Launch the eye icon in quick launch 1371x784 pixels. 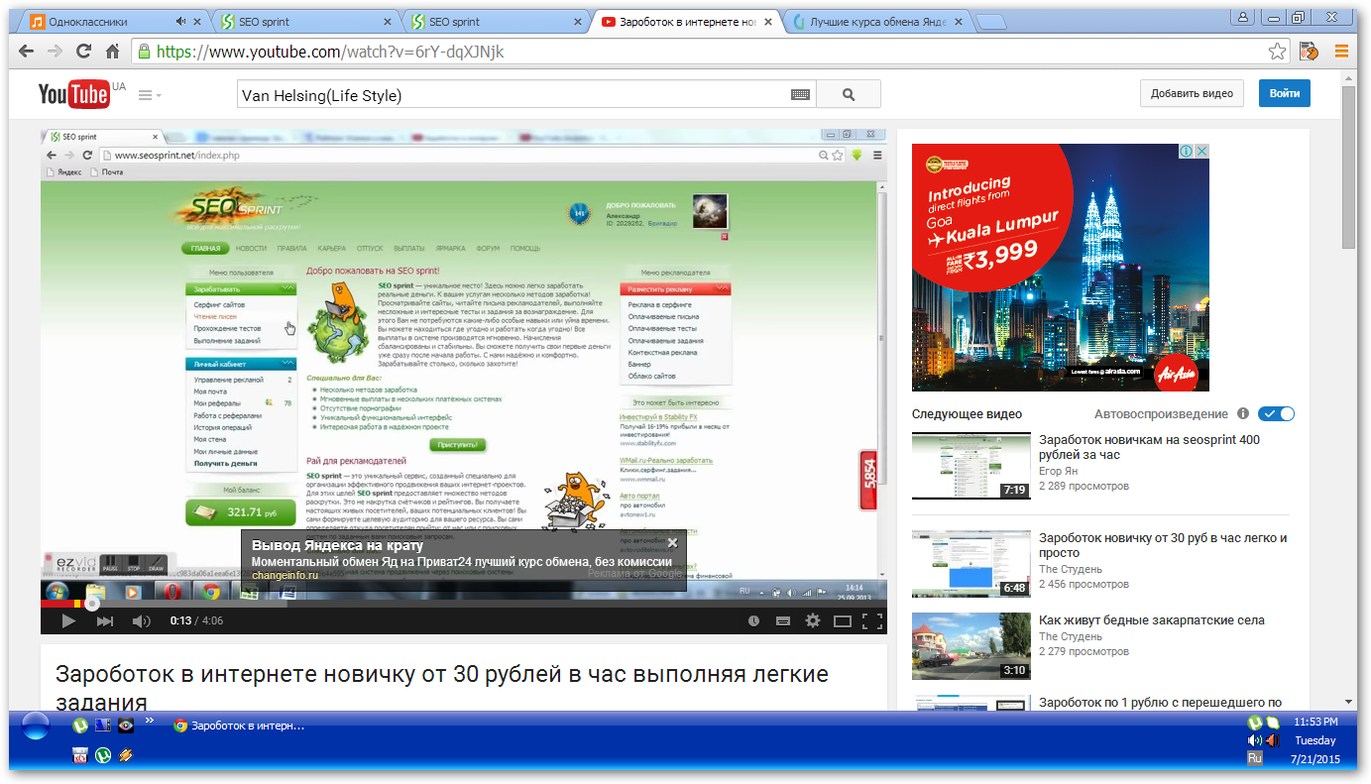(x=126, y=726)
